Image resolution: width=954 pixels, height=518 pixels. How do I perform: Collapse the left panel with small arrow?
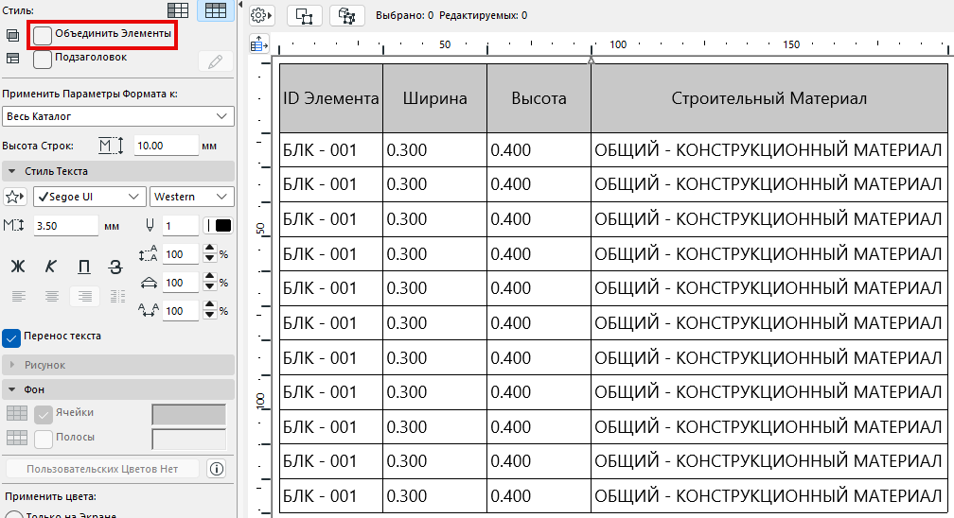tap(241, 5)
